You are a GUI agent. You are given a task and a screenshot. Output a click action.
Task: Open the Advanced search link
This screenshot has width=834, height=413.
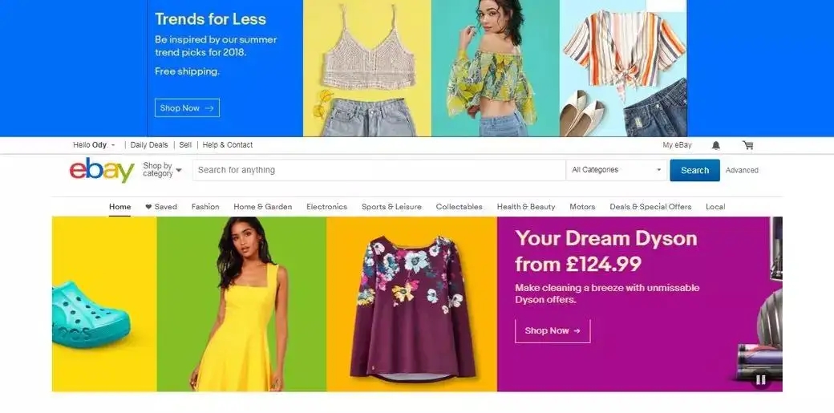pyautogui.click(x=742, y=170)
